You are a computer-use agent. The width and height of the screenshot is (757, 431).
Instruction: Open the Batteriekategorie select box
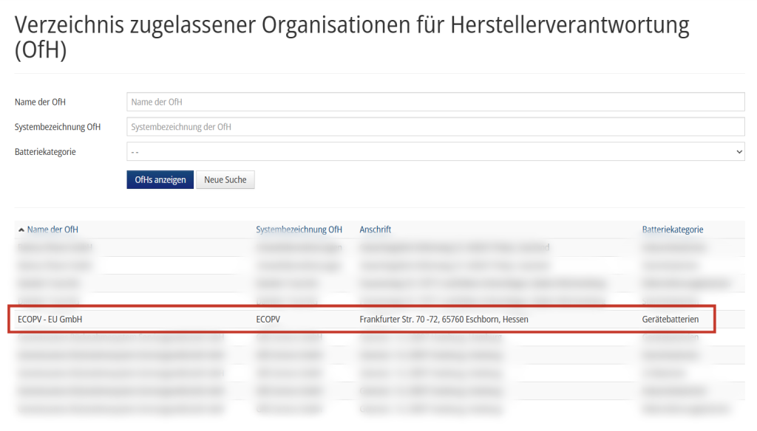pyautogui.click(x=435, y=151)
